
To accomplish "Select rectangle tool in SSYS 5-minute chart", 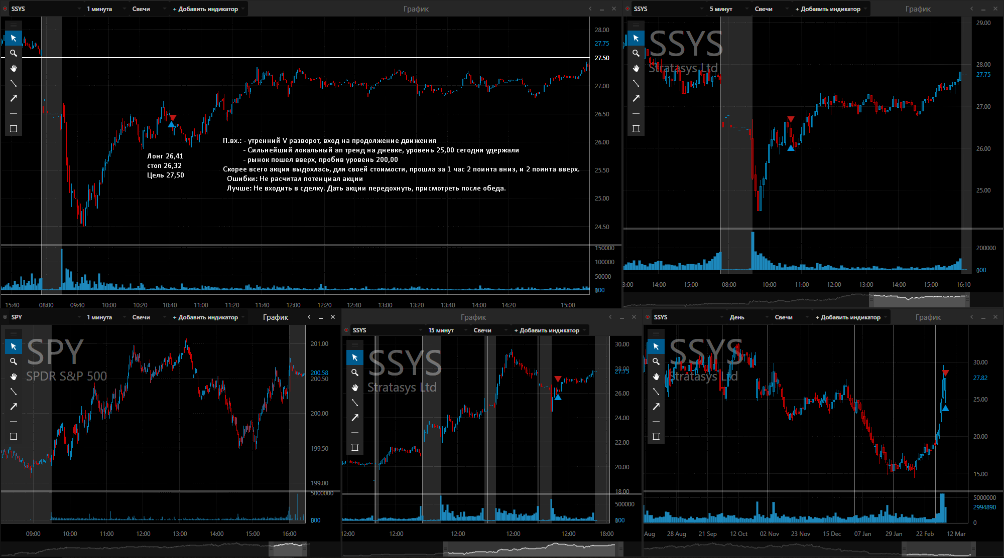I will 636,128.
